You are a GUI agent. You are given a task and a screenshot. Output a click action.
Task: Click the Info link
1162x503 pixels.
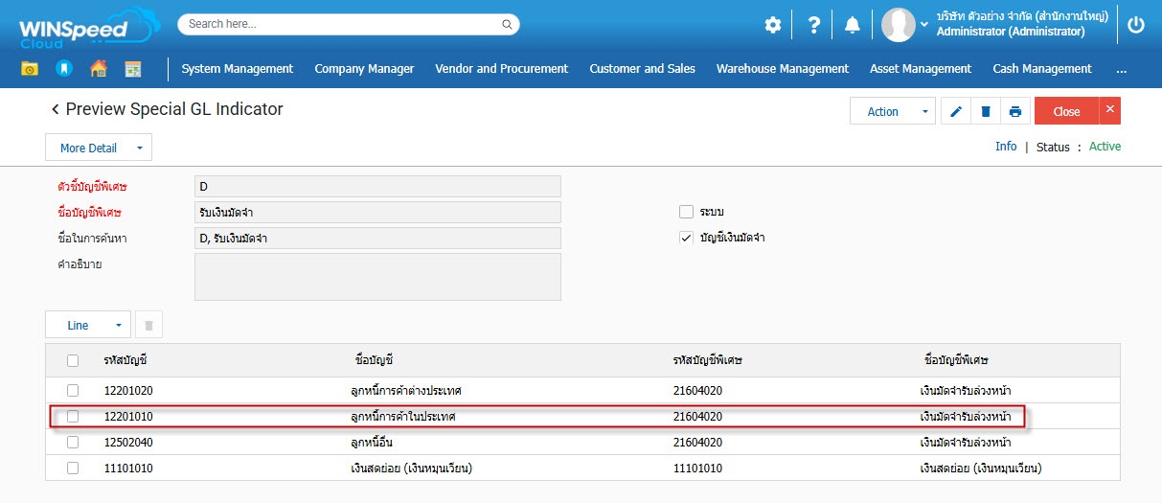coord(1006,147)
